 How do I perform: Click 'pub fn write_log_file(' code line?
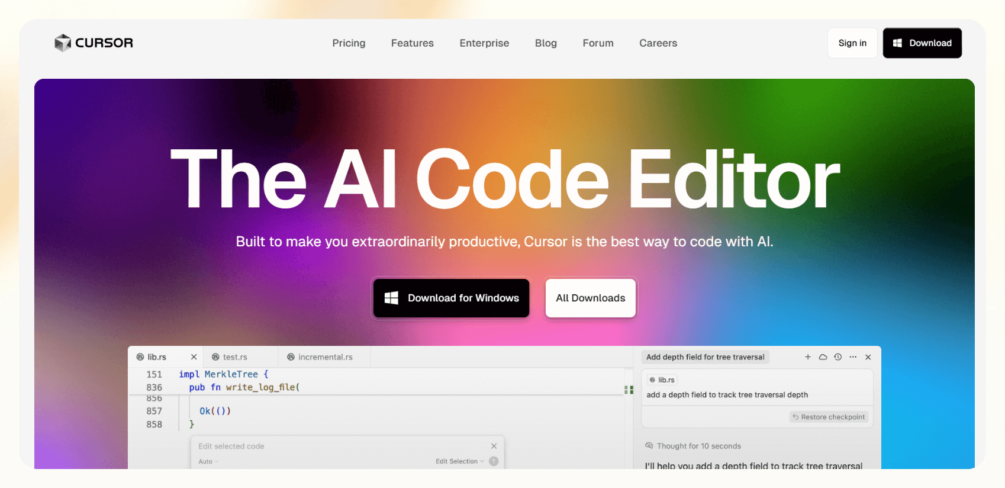pos(244,387)
